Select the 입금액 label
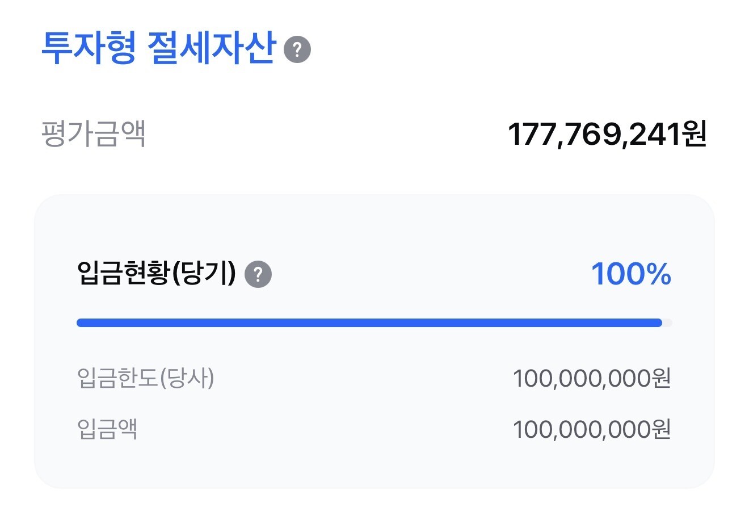Screen dimensions: 749x515 pos(107,429)
